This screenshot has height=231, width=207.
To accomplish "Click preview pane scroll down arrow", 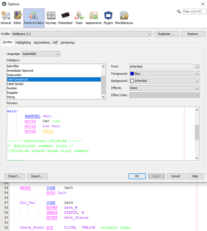I will (197, 158).
